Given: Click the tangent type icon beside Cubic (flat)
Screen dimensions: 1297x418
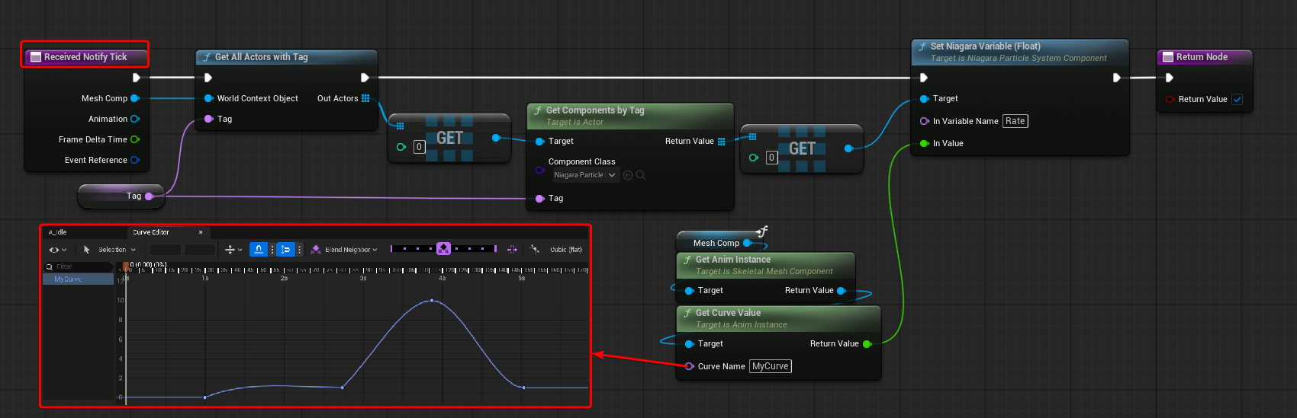Looking at the screenshot, I should click(535, 249).
